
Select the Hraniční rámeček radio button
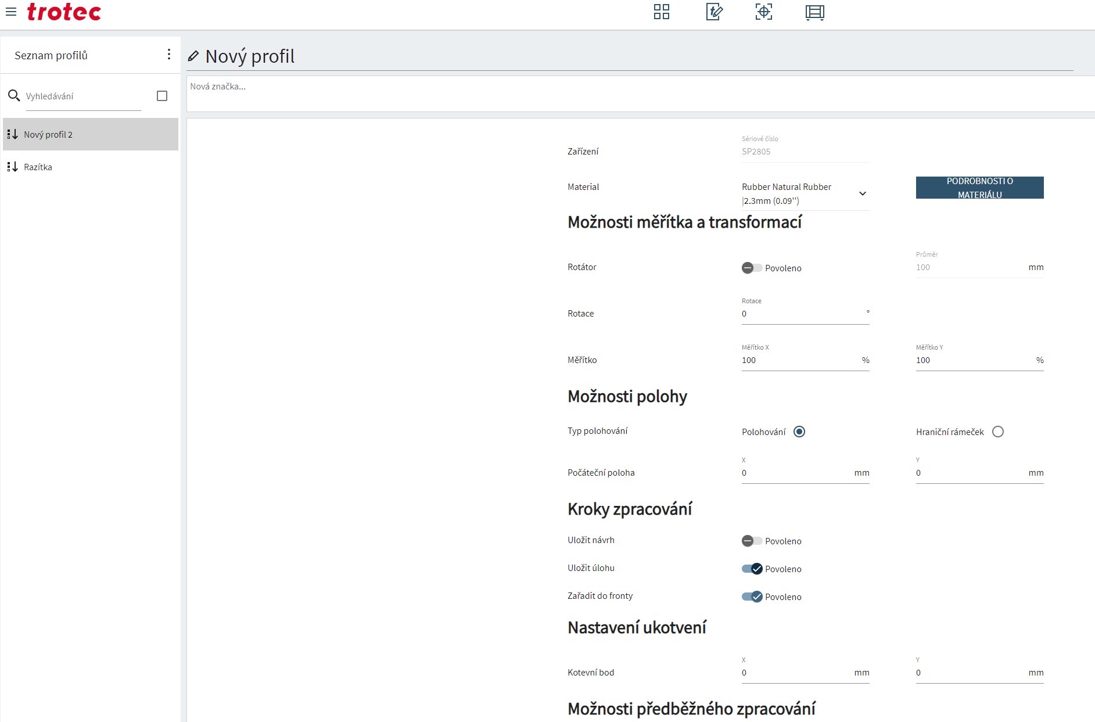click(x=997, y=432)
